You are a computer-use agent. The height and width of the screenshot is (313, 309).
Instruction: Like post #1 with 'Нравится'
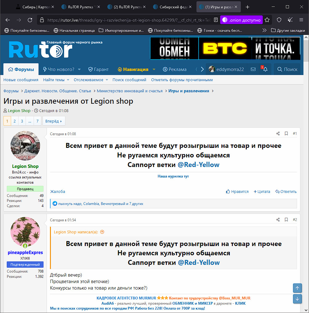tap(237, 192)
